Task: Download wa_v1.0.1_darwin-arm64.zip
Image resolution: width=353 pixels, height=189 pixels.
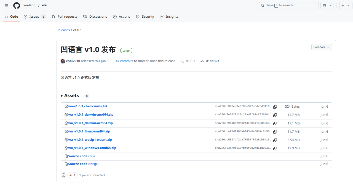Action: point(90,123)
